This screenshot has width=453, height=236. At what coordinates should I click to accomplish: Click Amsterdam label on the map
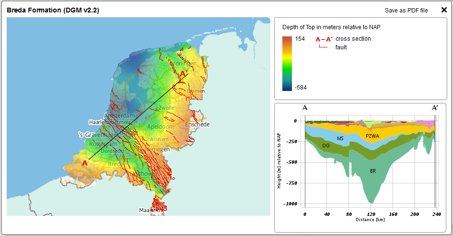(119, 116)
